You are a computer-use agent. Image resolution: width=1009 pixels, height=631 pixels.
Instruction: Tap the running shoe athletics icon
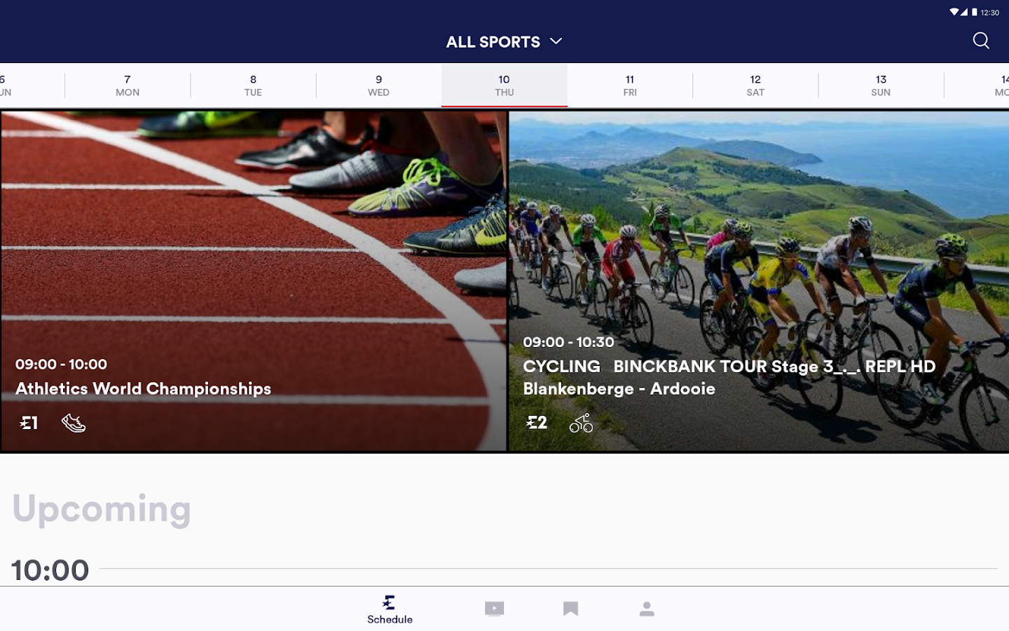pos(74,423)
